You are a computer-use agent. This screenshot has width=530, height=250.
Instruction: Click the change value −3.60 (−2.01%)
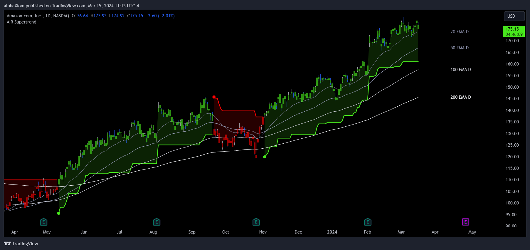[160, 16]
